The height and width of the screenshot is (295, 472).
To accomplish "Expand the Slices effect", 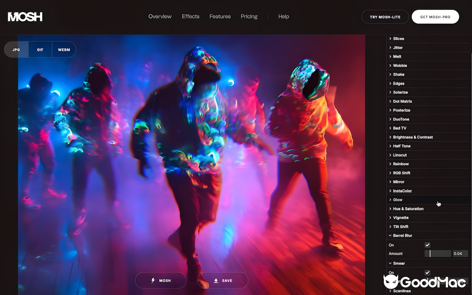I will click(398, 38).
